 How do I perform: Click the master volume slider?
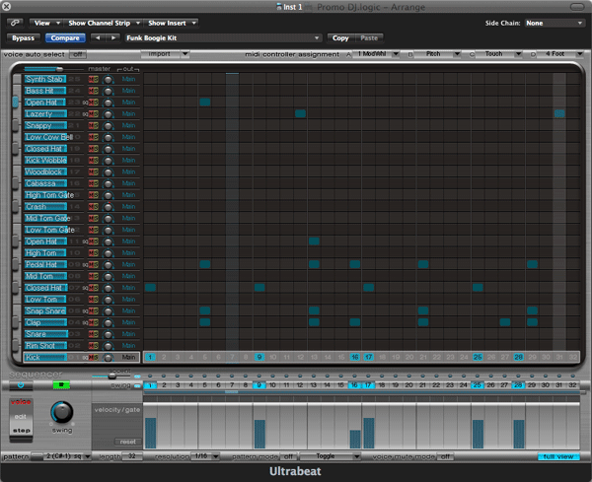click(x=53, y=69)
